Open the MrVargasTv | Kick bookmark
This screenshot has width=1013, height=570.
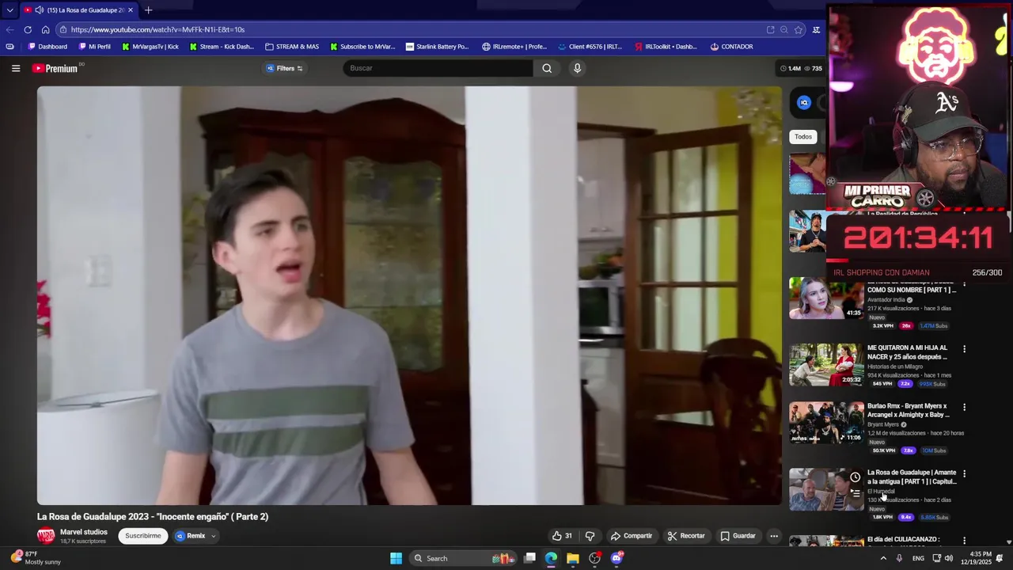150,47
